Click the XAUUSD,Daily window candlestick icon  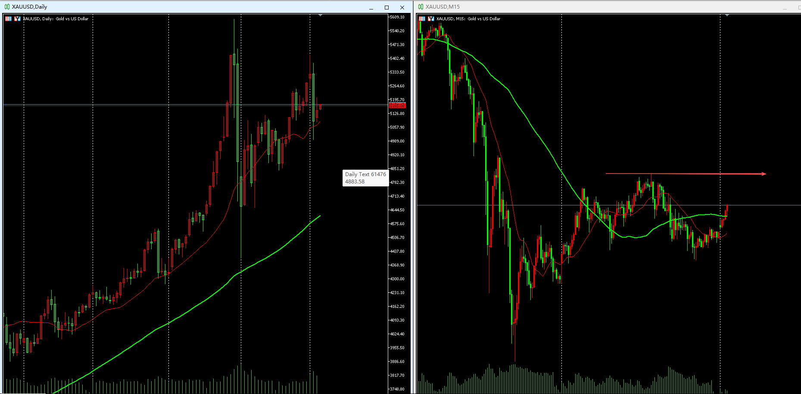click(x=7, y=7)
